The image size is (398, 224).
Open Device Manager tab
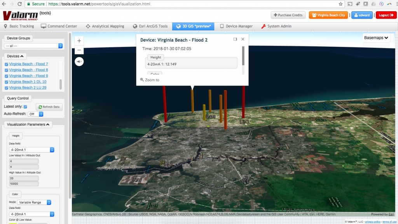[x=236, y=26]
